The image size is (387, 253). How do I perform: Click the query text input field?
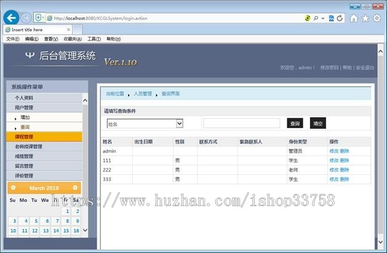coord(241,123)
